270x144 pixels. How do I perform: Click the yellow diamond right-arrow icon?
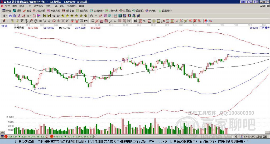(x=67, y=16)
